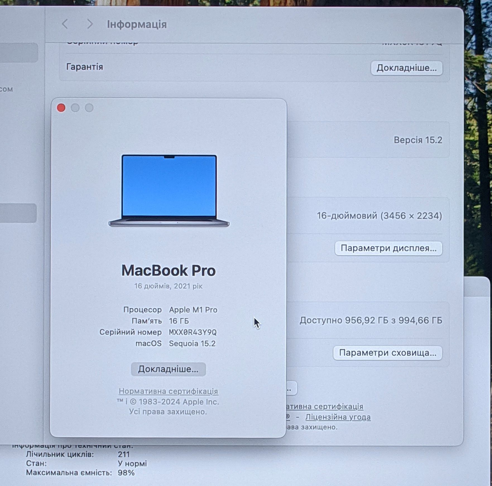Click the Стан value У нормі
This screenshot has height=486, width=492.
tap(132, 464)
